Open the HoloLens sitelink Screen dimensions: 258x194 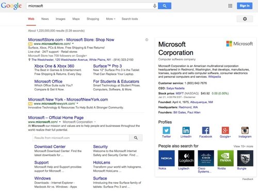point(102,163)
